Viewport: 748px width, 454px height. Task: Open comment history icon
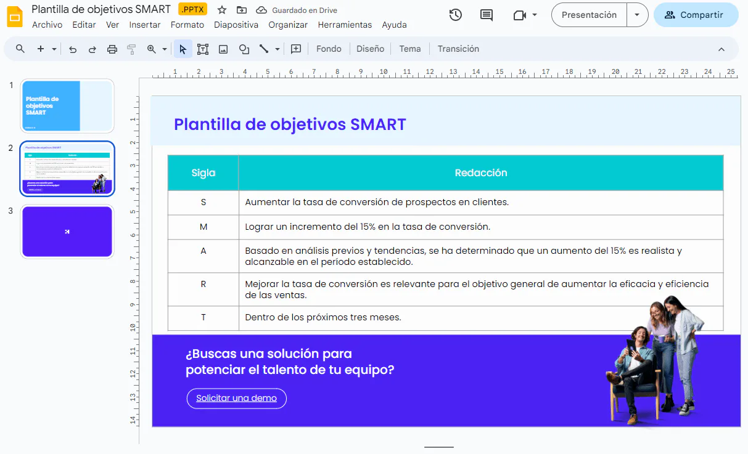click(x=486, y=14)
